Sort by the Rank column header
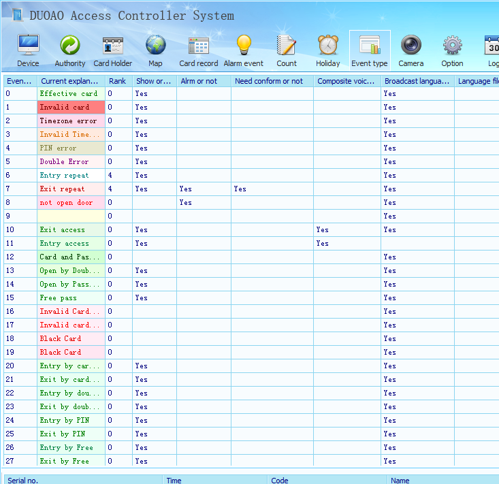 coord(118,81)
